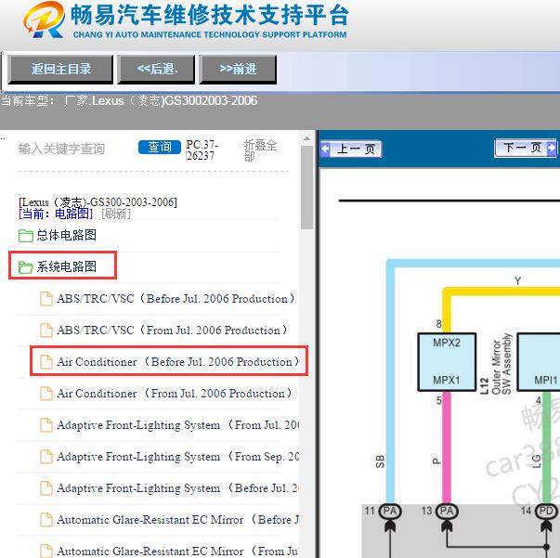Open Automatic Glare-Resistant EC Mirror From Jul entry
This screenshot has width=560, height=558.
(178, 551)
